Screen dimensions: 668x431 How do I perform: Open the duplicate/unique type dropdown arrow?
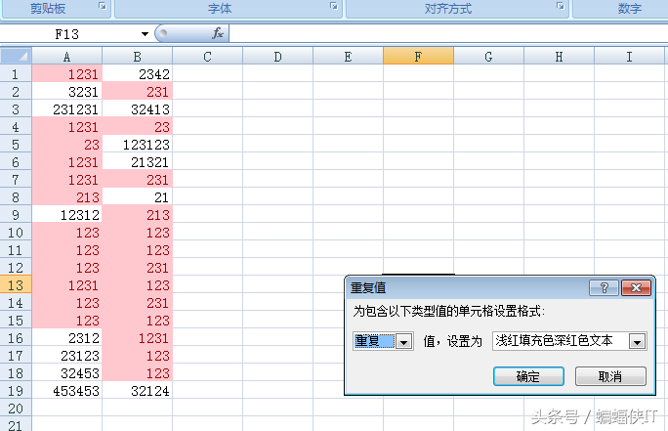click(x=404, y=341)
